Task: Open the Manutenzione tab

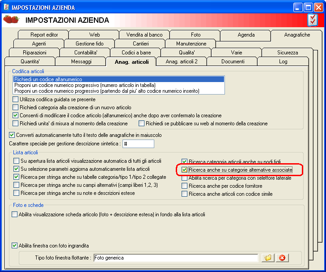Action: pos(191,44)
